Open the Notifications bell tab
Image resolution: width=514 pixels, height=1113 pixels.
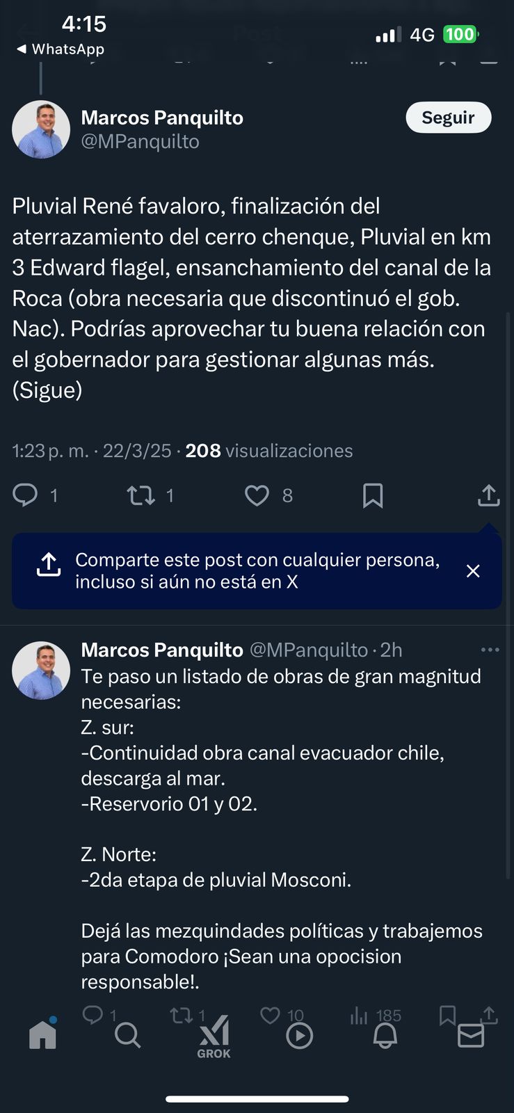385,1036
